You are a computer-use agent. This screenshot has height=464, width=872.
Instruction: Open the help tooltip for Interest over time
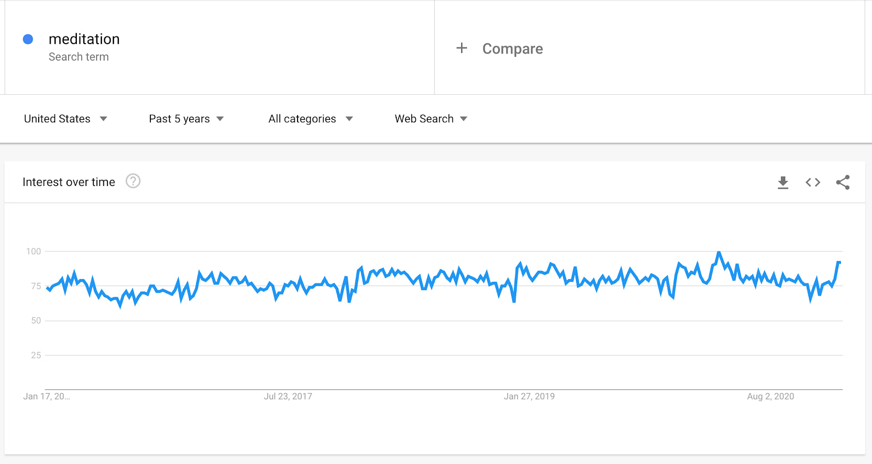pyautogui.click(x=132, y=181)
